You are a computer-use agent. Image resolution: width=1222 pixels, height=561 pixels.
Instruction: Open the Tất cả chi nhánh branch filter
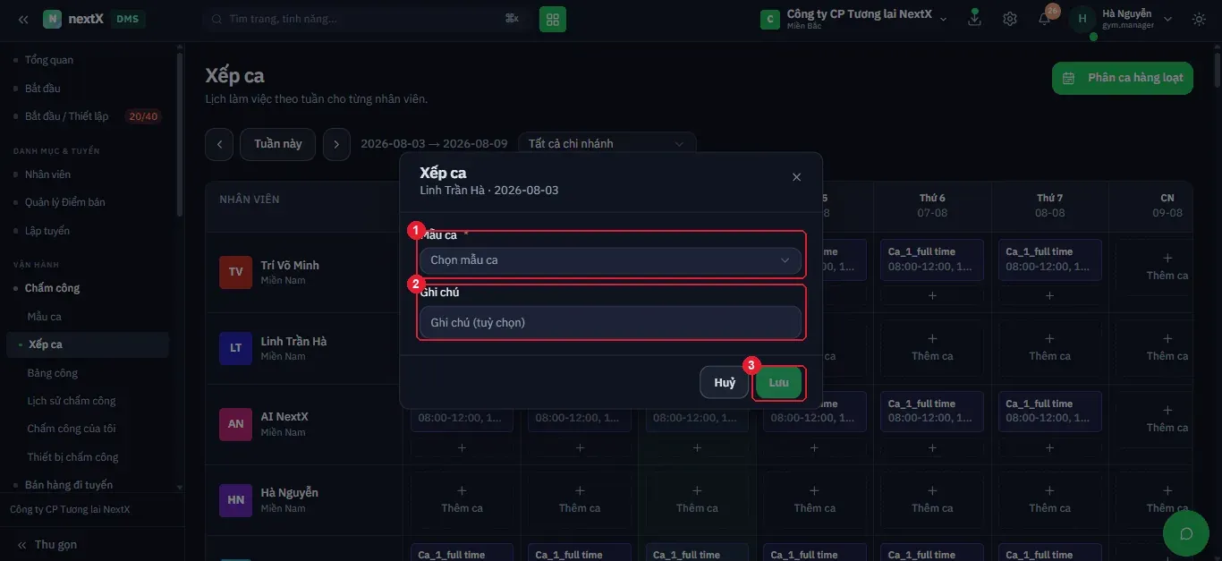tap(607, 144)
